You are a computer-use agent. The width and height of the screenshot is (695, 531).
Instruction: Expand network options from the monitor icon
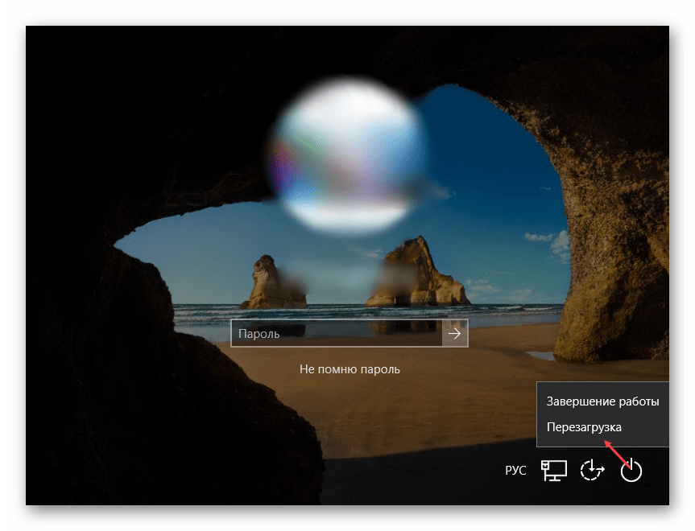(553, 471)
